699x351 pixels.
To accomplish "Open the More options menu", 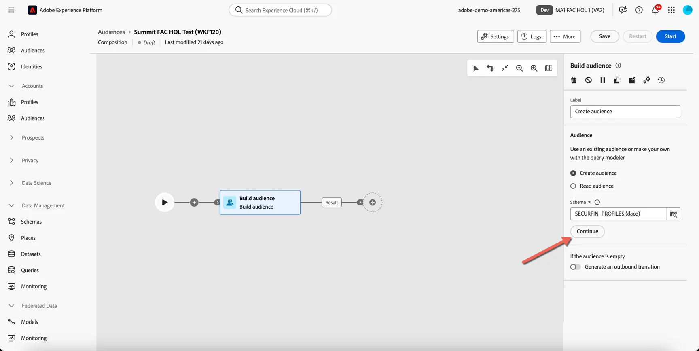I will coord(565,36).
